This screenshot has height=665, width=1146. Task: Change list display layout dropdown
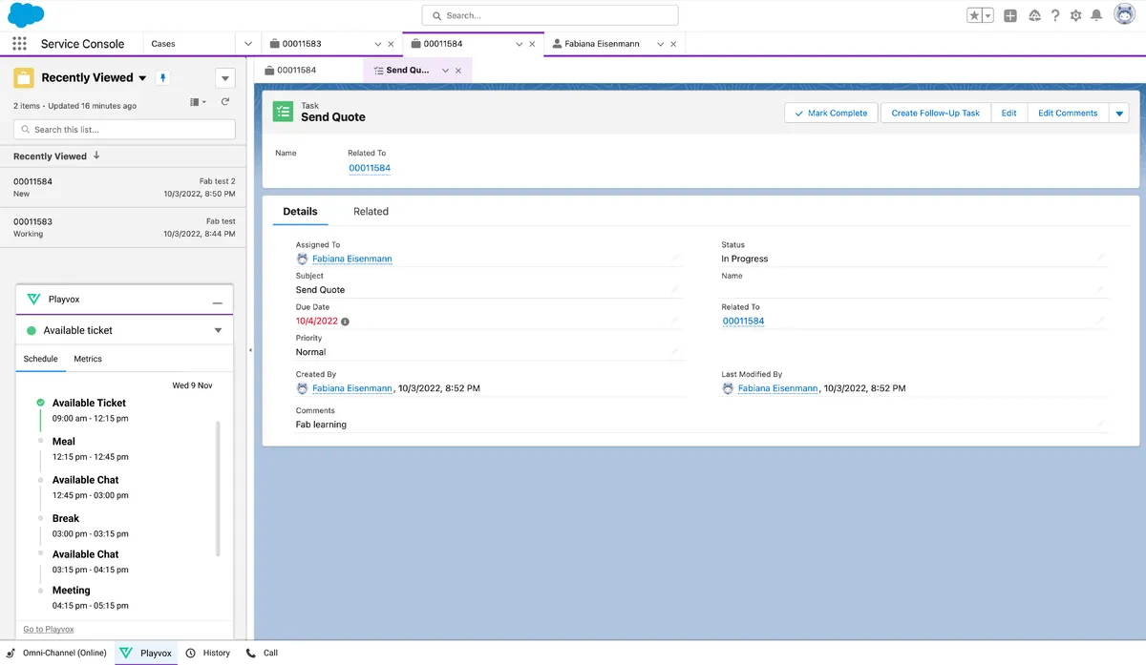197,102
